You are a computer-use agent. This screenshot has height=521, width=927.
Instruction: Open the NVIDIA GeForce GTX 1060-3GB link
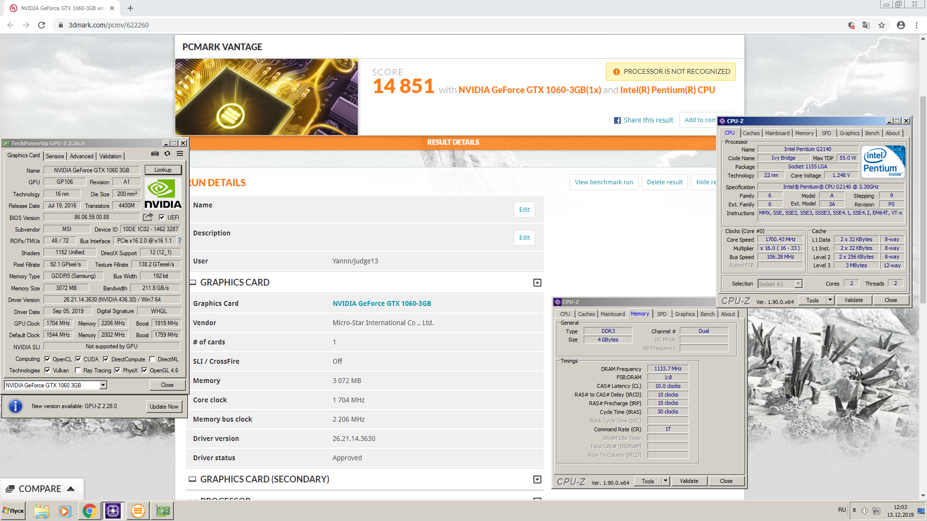click(382, 303)
